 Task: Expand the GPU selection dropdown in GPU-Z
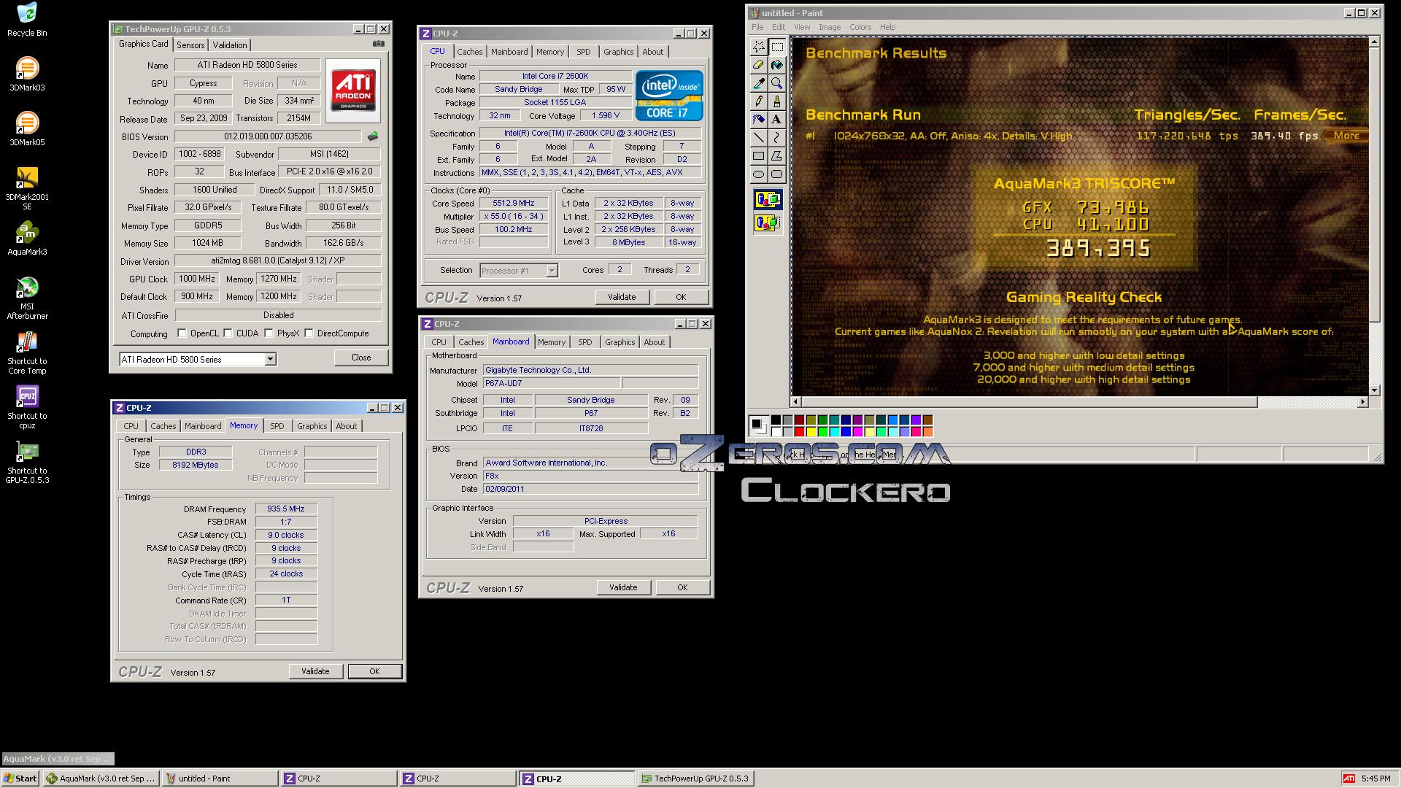pyautogui.click(x=270, y=359)
